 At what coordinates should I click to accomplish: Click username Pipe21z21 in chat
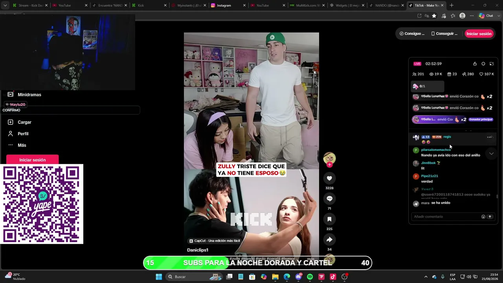click(x=430, y=176)
